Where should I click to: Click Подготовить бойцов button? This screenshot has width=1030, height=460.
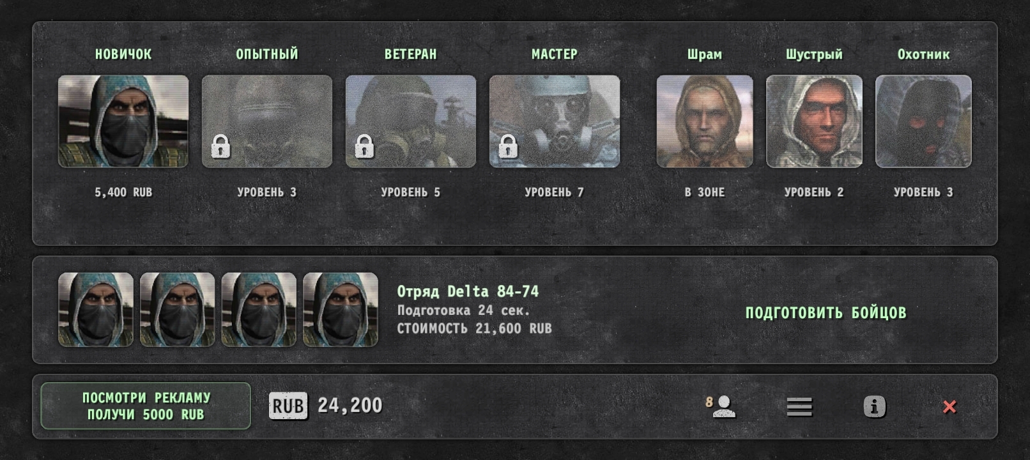tap(826, 312)
